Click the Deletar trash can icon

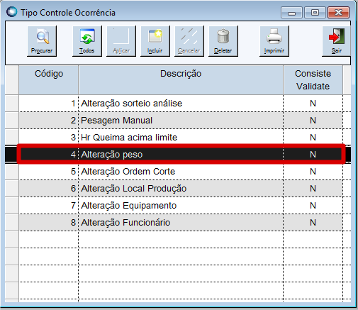[223, 36]
